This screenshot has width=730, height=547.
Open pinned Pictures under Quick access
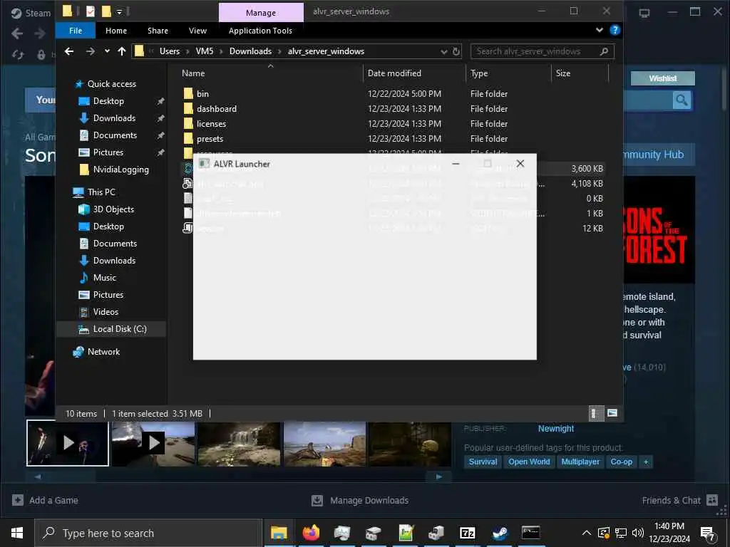[108, 152]
